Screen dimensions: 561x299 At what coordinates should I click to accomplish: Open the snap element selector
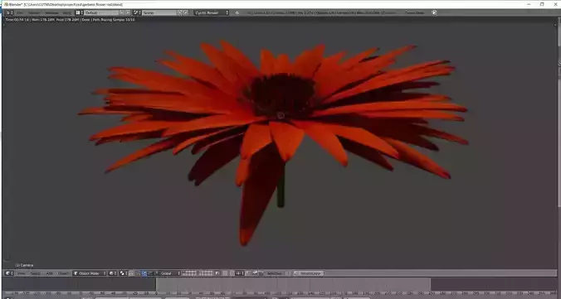[x=239, y=273]
